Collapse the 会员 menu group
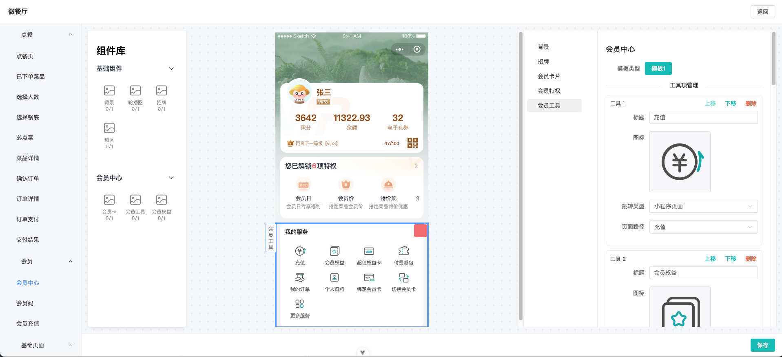The image size is (782, 357). pos(71,261)
